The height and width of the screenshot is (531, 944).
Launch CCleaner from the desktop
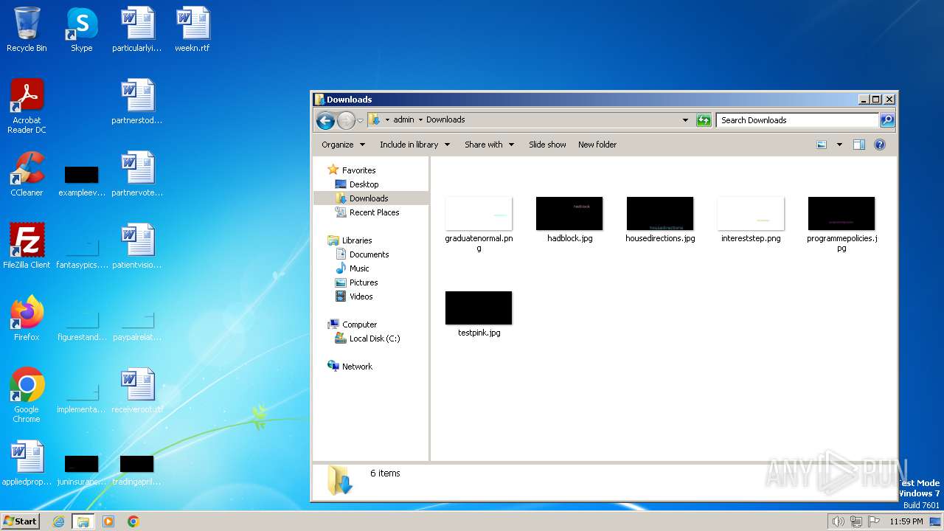coord(27,174)
